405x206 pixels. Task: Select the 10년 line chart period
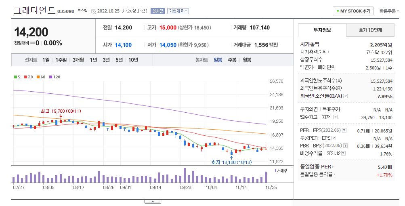[133, 60]
